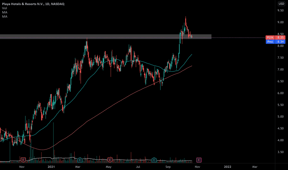Viewport: 288px width, 170px height.
Task: Click the 8.00 price axis value
Action: coord(281,46)
